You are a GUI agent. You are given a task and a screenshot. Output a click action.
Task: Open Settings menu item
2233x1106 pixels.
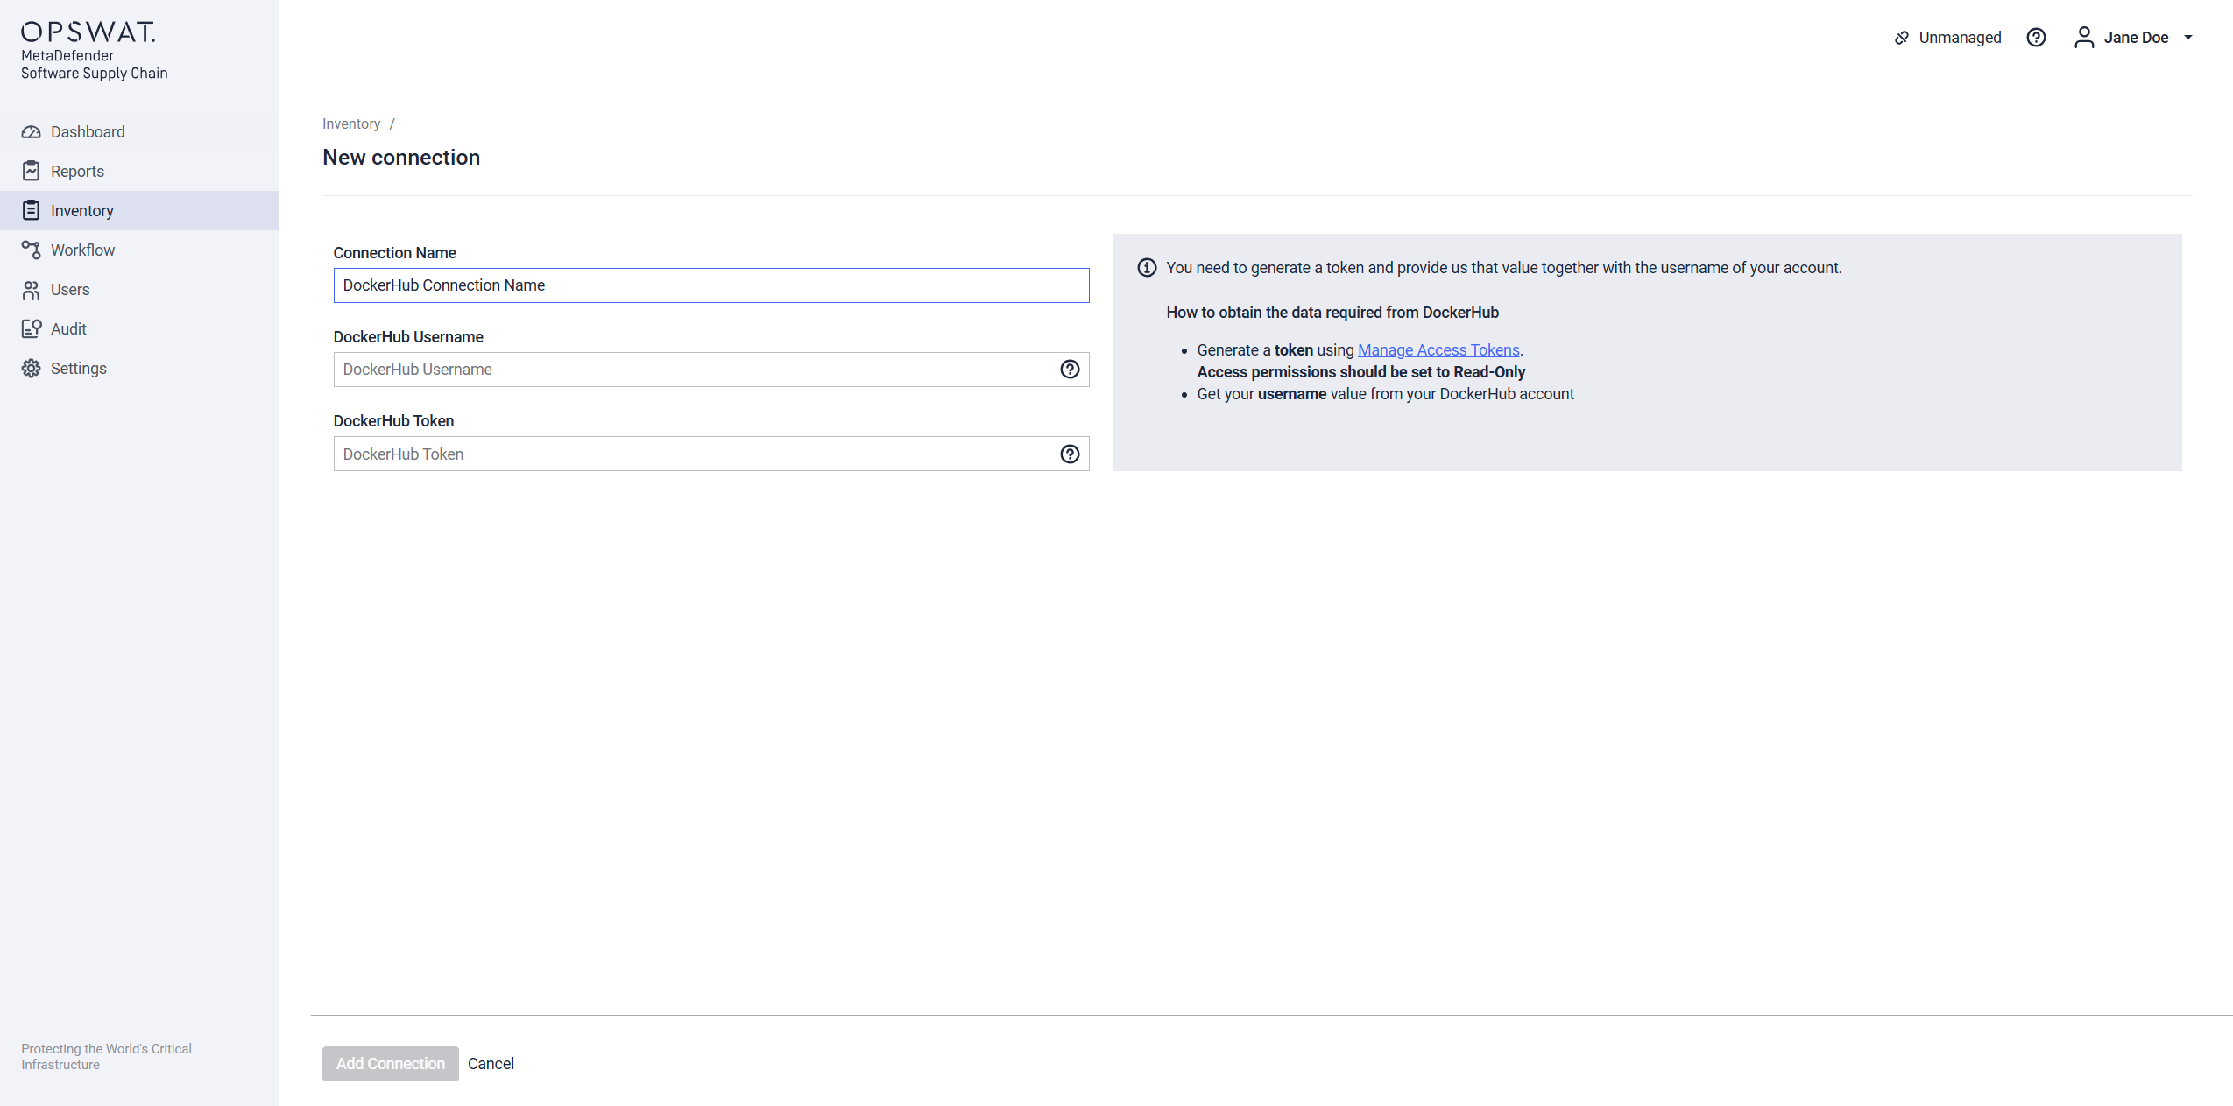pos(139,369)
